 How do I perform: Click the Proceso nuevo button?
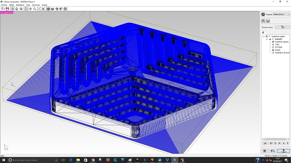point(282,27)
